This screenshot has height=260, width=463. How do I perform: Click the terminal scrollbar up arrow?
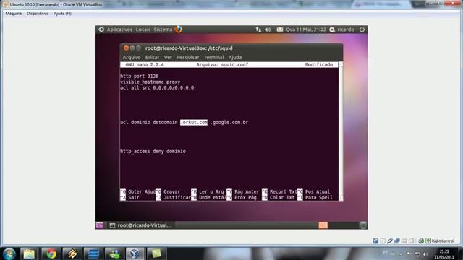coord(341,64)
